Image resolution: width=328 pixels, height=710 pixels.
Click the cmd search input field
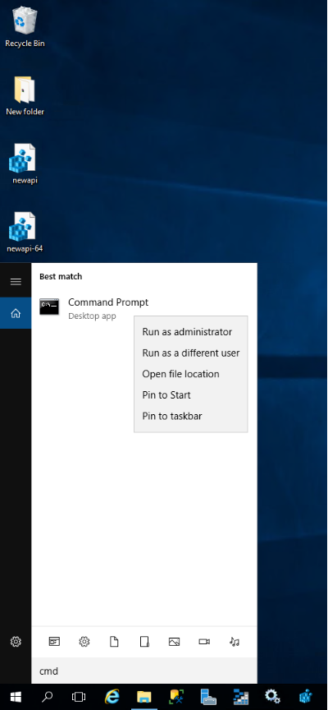pos(144,671)
